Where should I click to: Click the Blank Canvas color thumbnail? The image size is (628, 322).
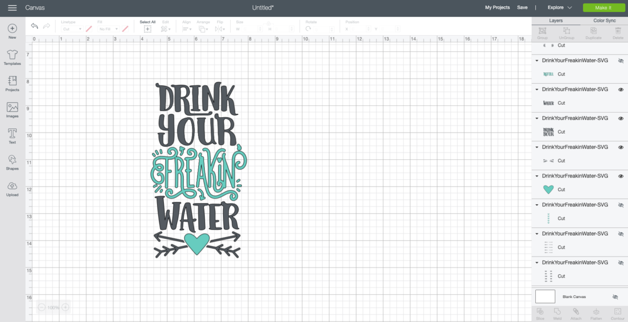click(545, 297)
